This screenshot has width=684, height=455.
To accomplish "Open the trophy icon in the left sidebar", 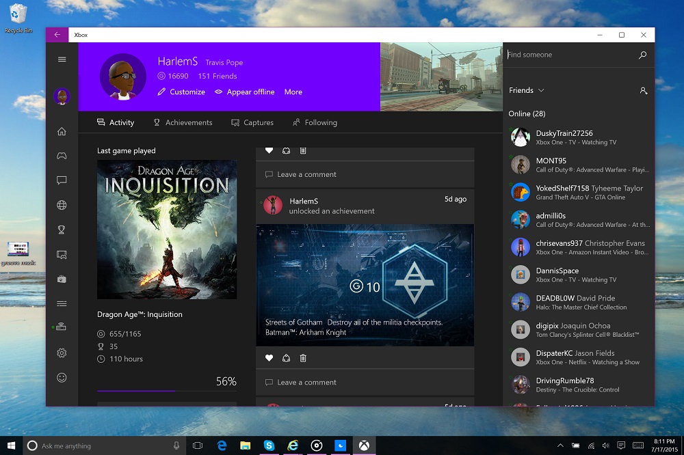I will (62, 230).
